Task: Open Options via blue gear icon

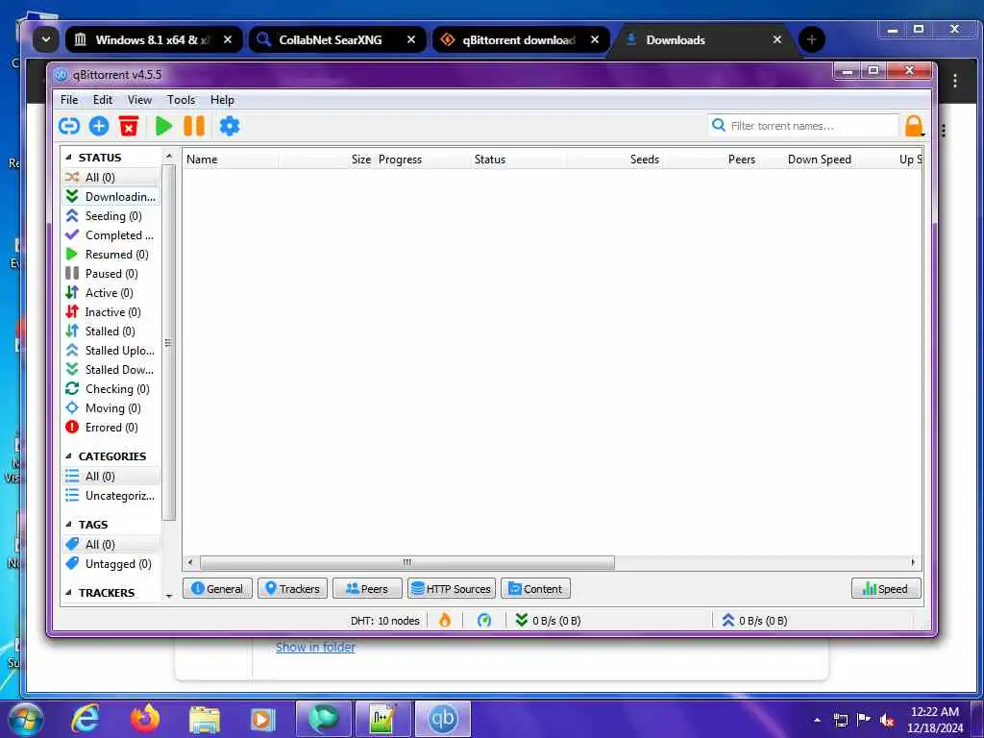Action: click(229, 126)
